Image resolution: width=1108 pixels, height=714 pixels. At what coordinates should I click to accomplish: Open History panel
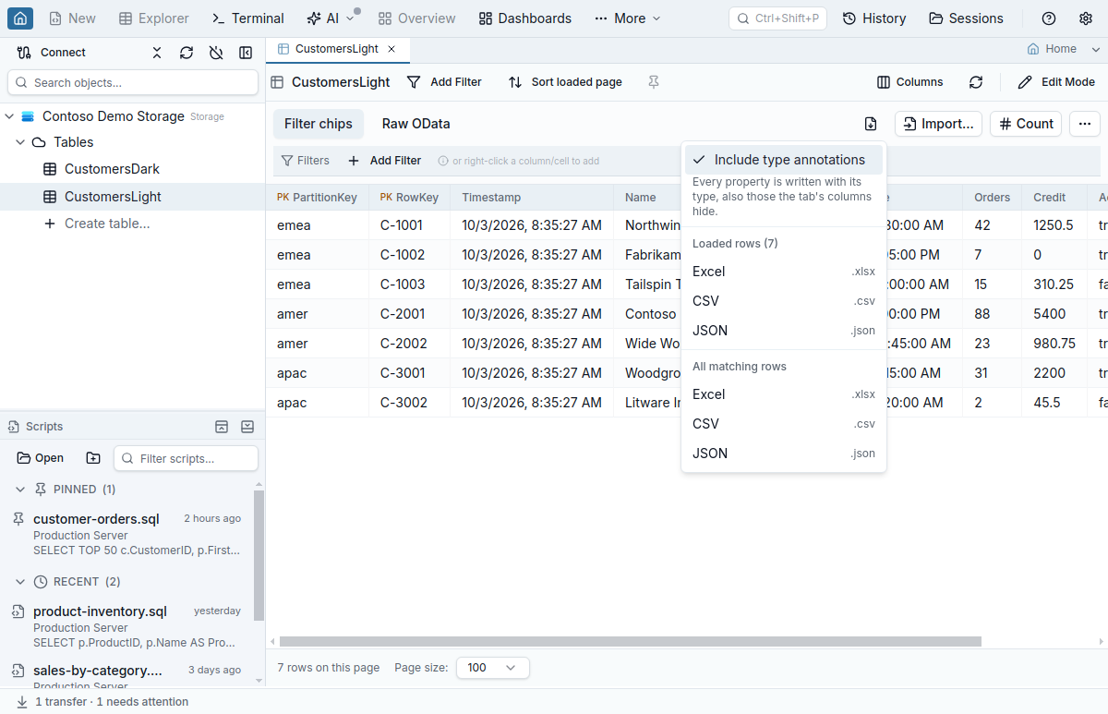point(874,18)
